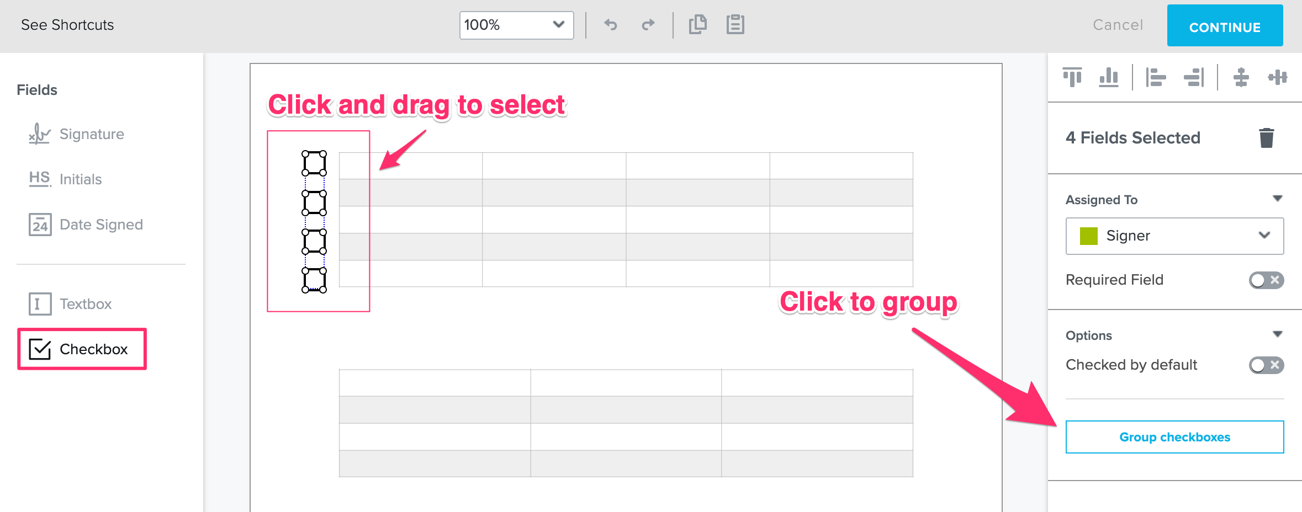Click the paste clipboard icon
The height and width of the screenshot is (512, 1302).
[x=735, y=25]
